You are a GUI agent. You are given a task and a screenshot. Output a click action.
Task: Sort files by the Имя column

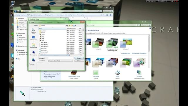(52, 29)
